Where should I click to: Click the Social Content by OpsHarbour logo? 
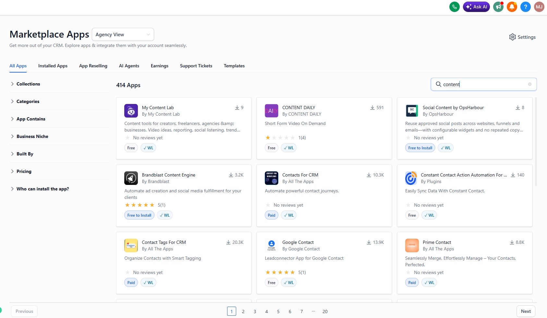coord(412,111)
